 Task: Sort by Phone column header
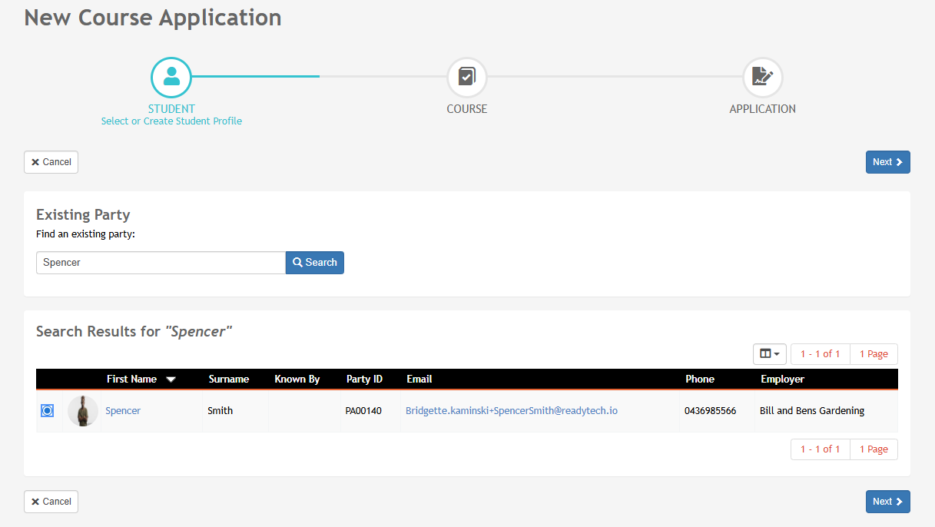click(700, 380)
